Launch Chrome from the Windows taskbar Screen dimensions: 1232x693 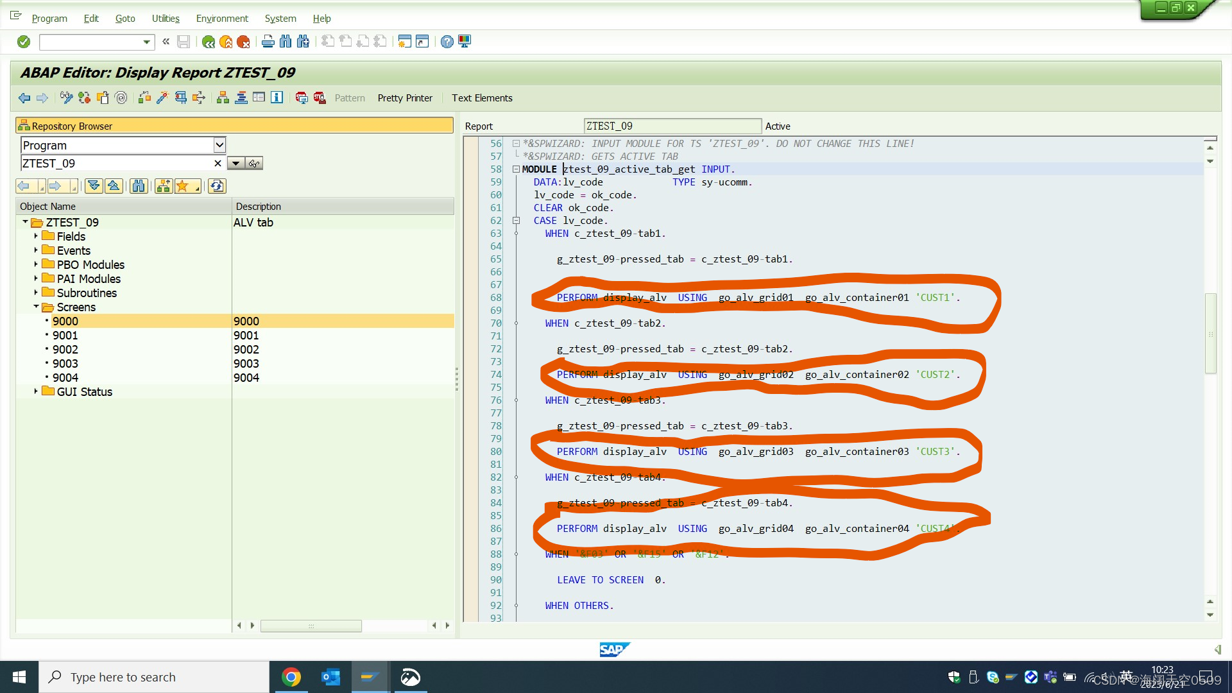[292, 676]
